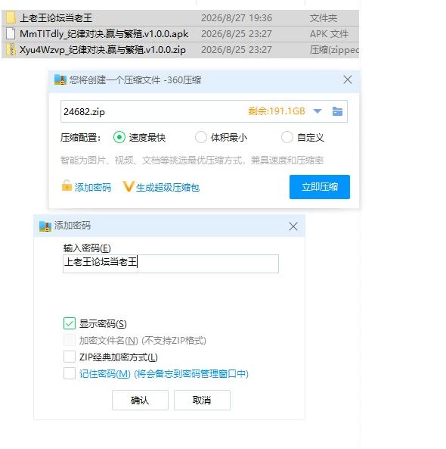Select file name MmTITdly_纪律对决.赢与繁殖.v1.0.0.apk

[x=104, y=34]
